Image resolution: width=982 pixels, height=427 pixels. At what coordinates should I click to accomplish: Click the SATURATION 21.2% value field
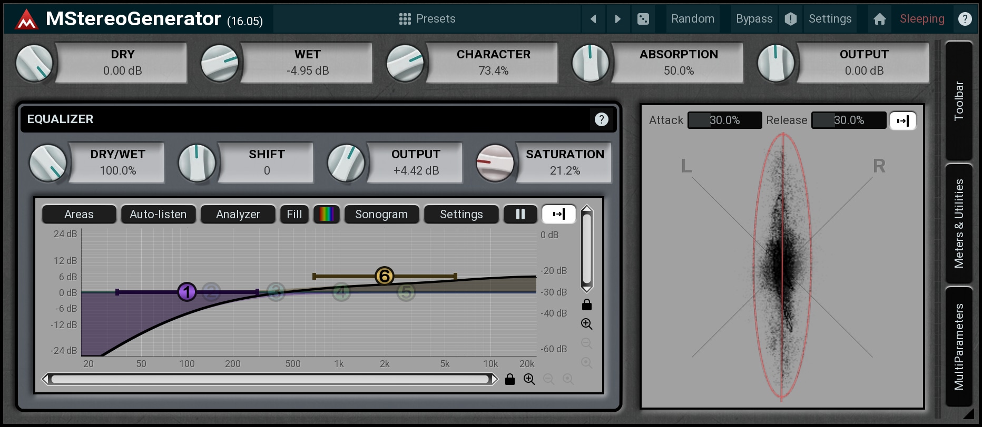(565, 163)
